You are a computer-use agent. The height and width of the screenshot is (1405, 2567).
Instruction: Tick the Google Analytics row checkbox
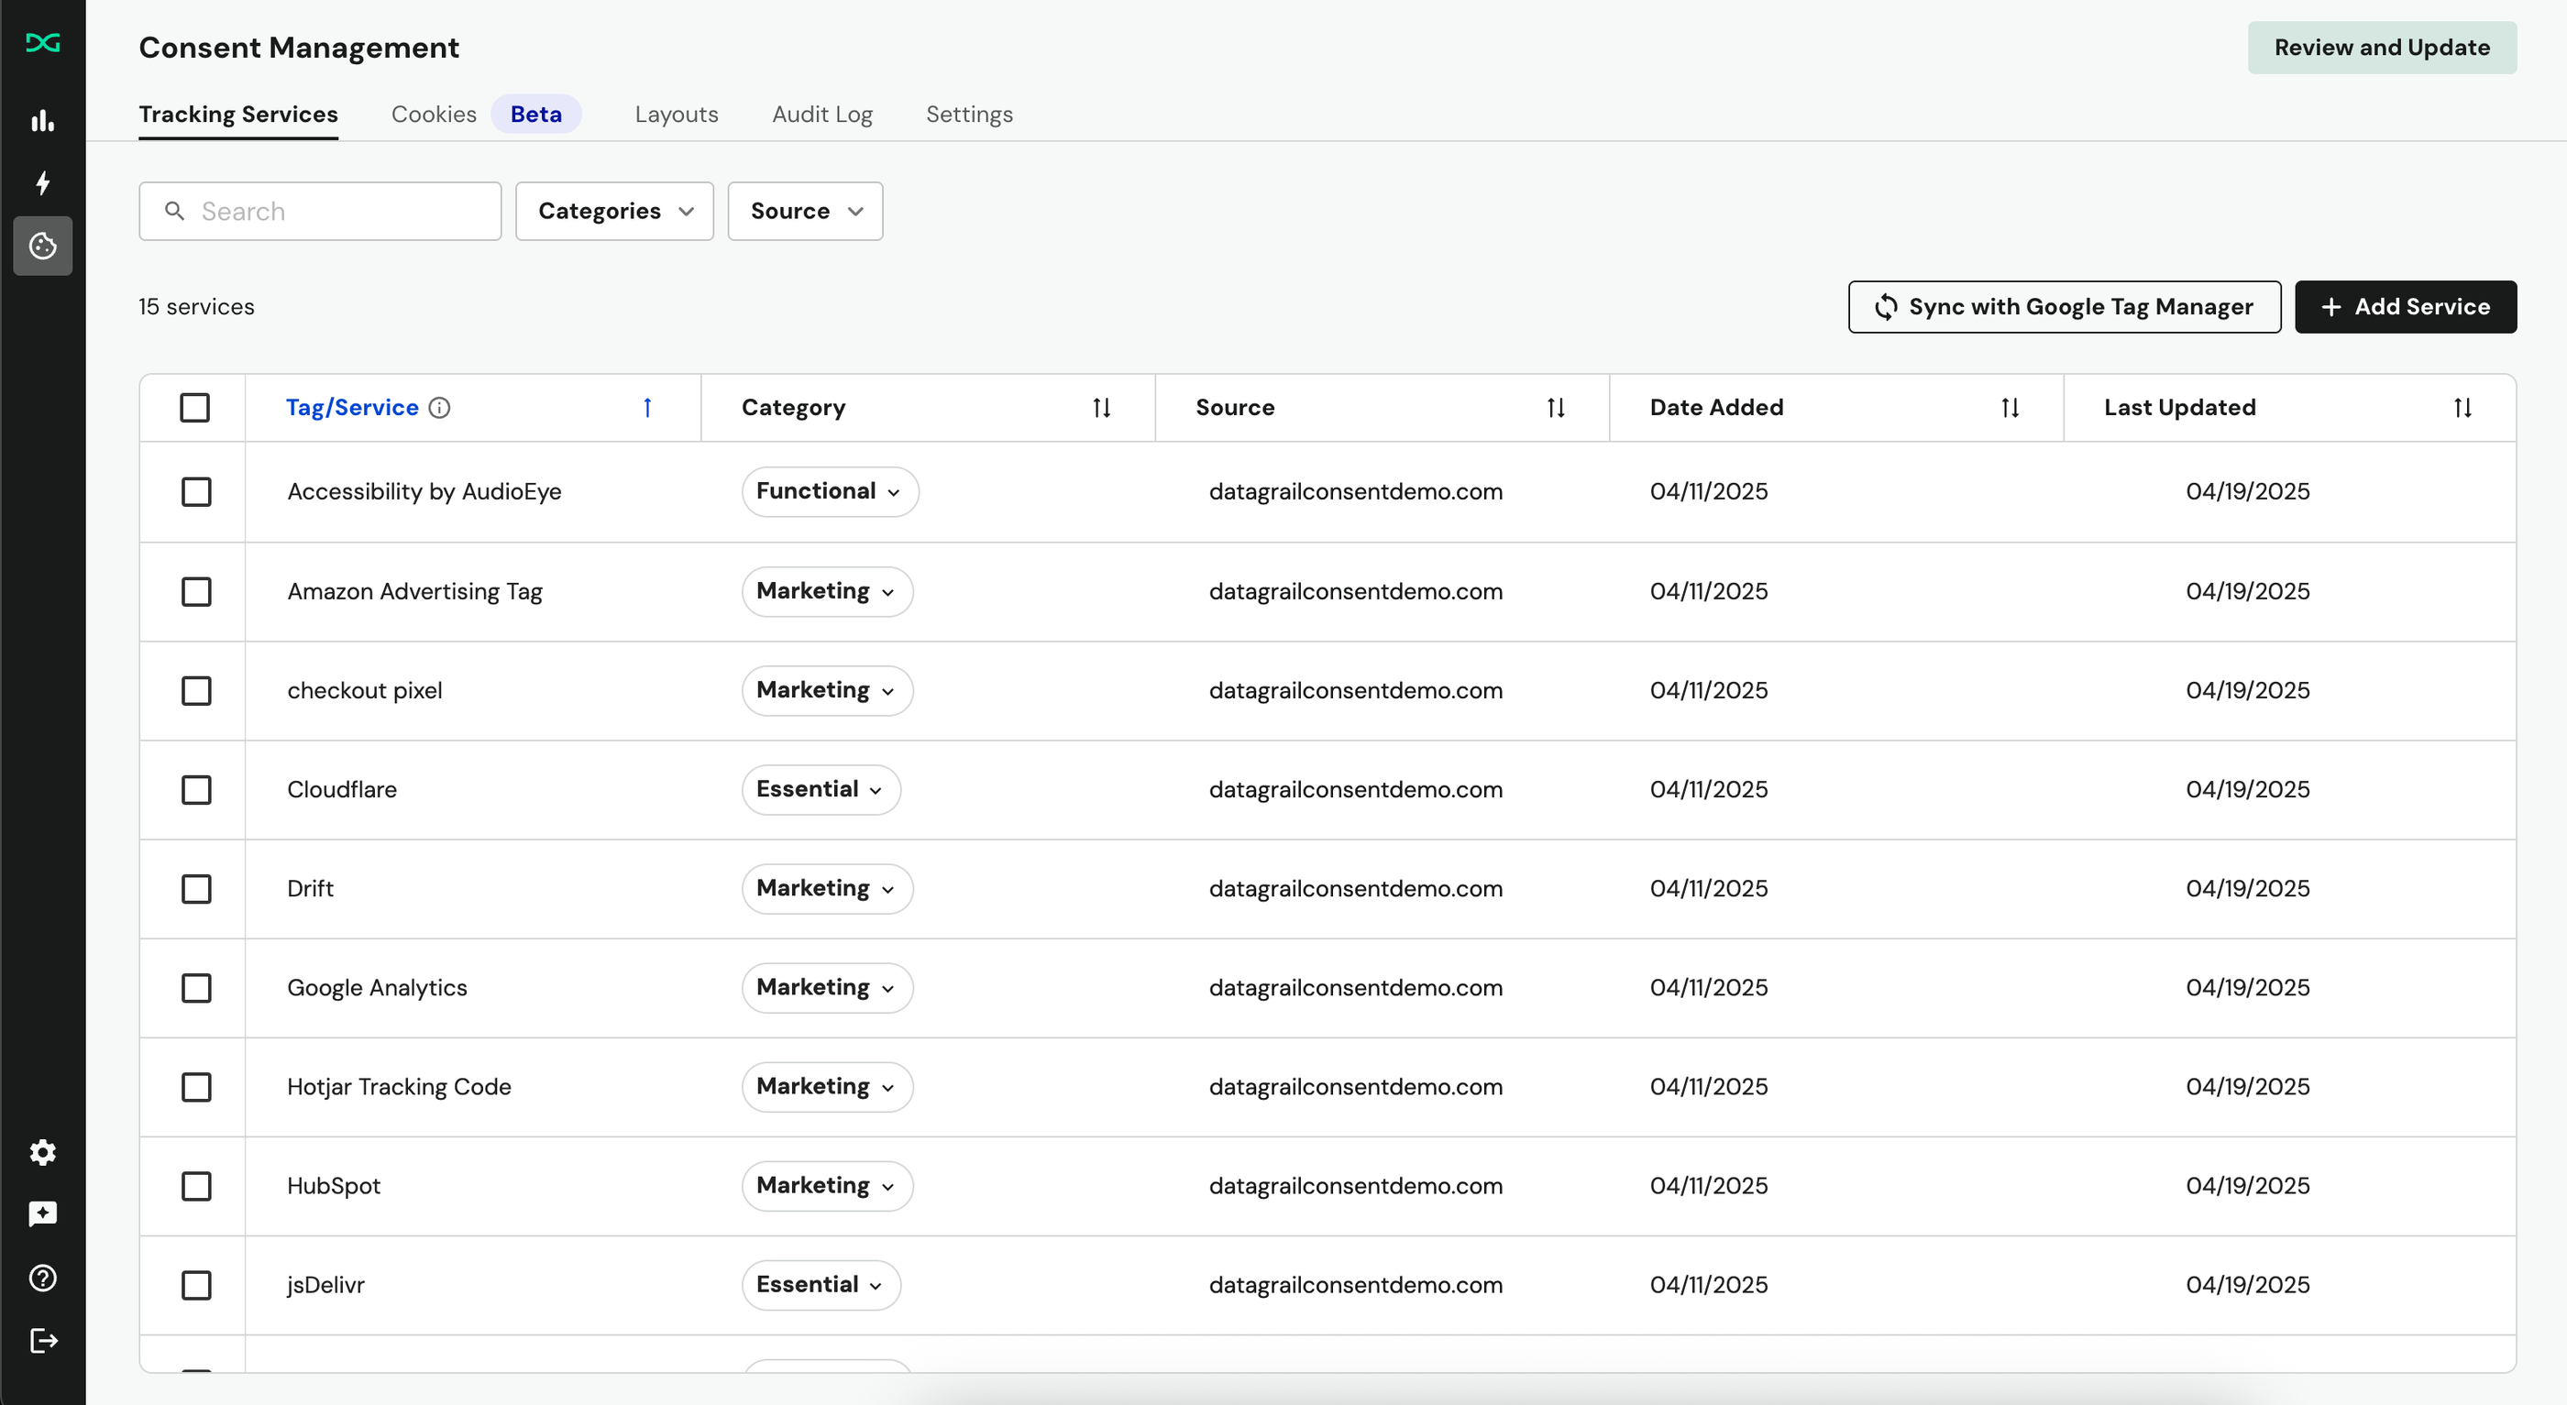[196, 989]
